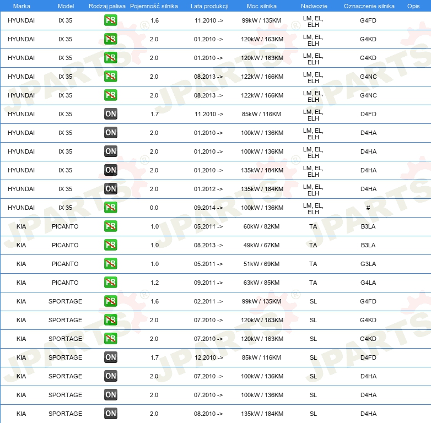
Task: Click ON icon in Hyundai 135kW 01.2010 row
Action: 110,170
